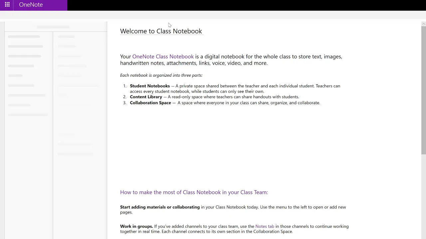Click the scrollbar up arrow

(x=423, y=24)
